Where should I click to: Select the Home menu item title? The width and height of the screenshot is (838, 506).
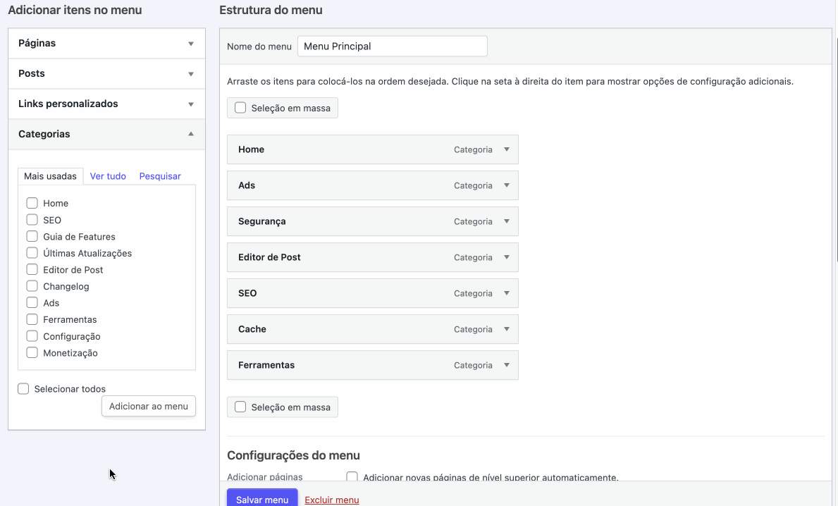click(x=251, y=149)
